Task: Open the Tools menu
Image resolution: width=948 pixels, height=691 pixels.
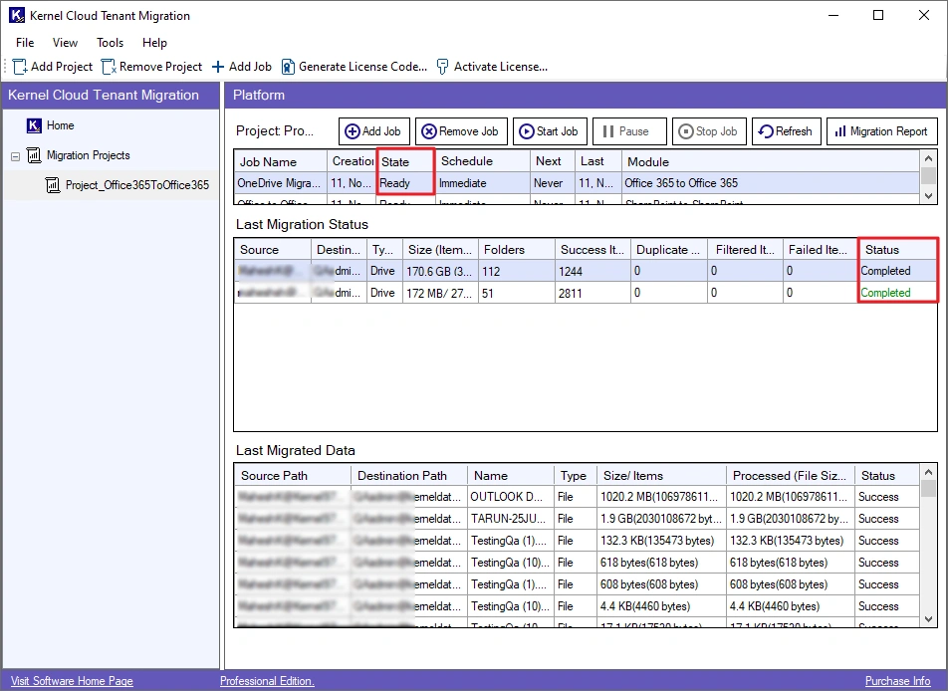Action: (110, 43)
